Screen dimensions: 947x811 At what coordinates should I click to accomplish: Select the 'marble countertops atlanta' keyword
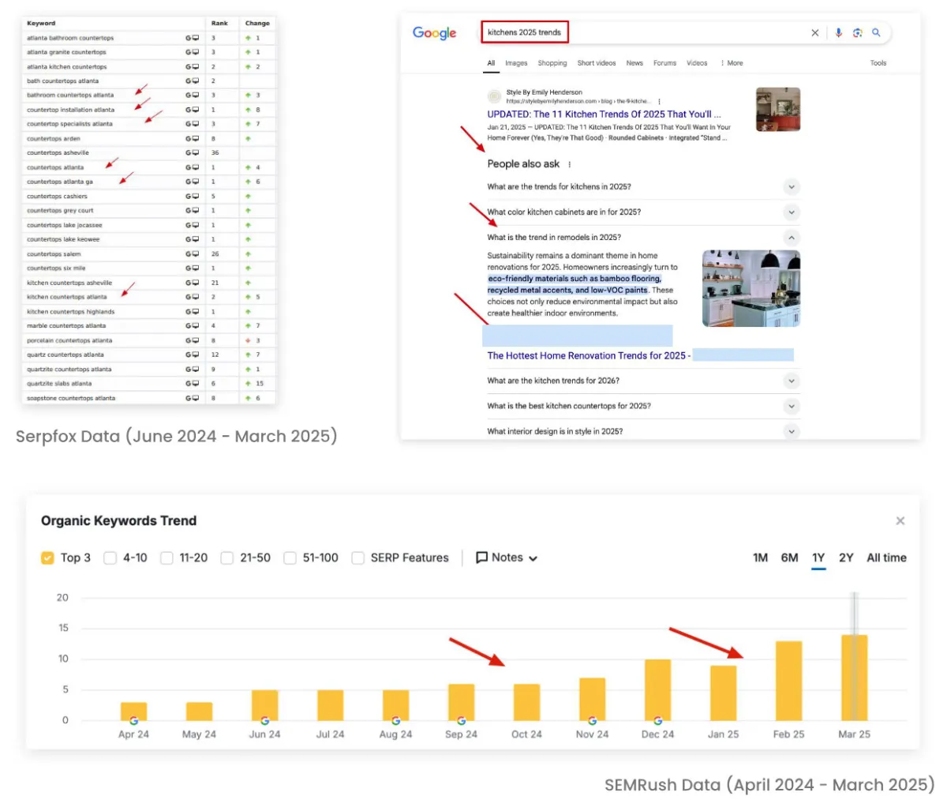click(x=66, y=326)
